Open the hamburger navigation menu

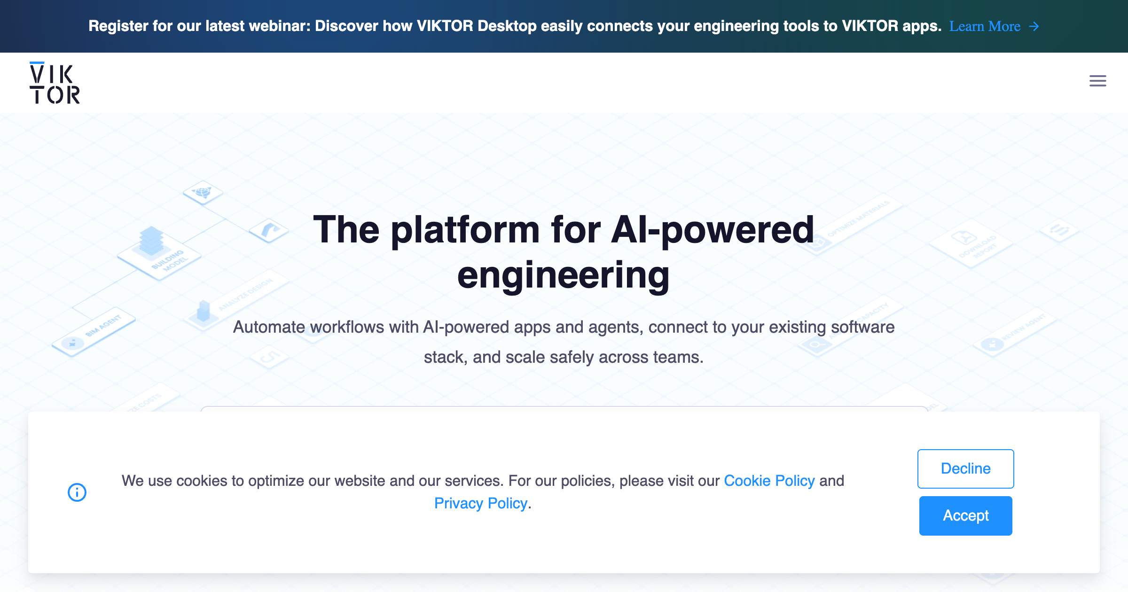(x=1097, y=81)
